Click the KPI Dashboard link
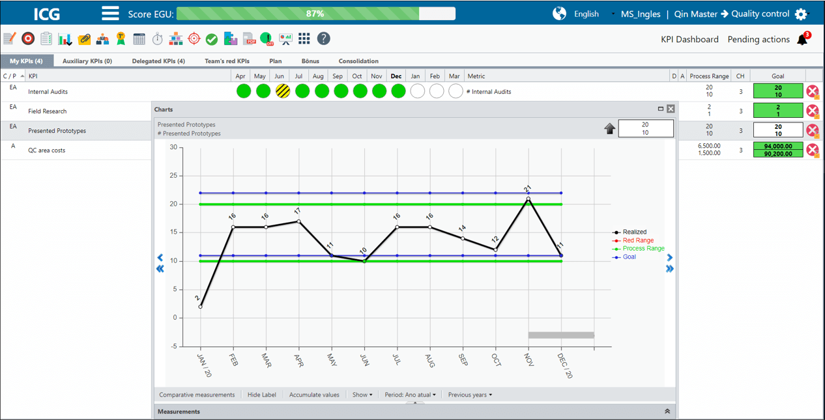The image size is (825, 420). tap(689, 39)
